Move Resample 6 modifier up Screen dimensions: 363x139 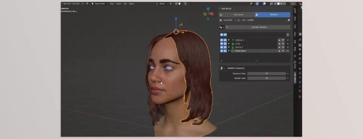click(x=279, y=51)
